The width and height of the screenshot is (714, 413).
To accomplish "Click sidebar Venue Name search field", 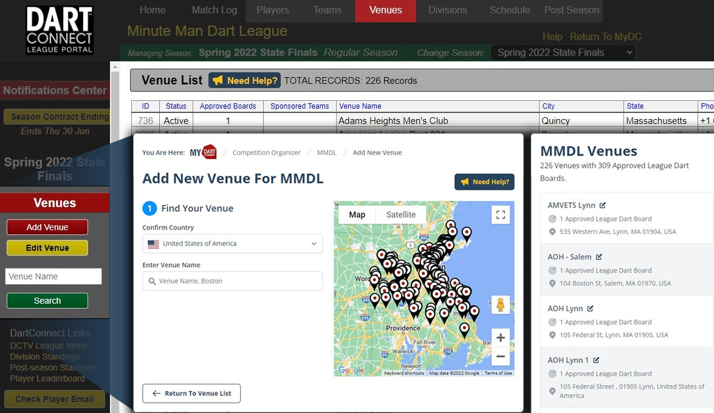I will tap(53, 276).
